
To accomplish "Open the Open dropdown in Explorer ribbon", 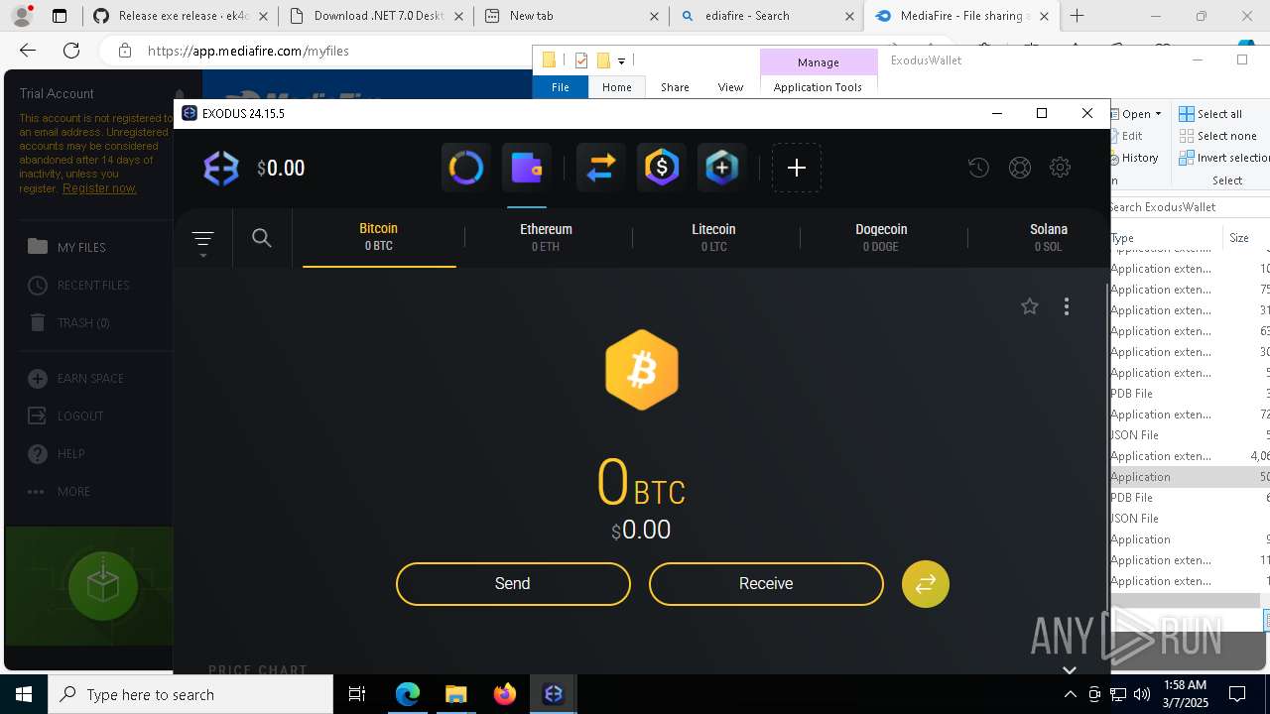I will click(1136, 114).
